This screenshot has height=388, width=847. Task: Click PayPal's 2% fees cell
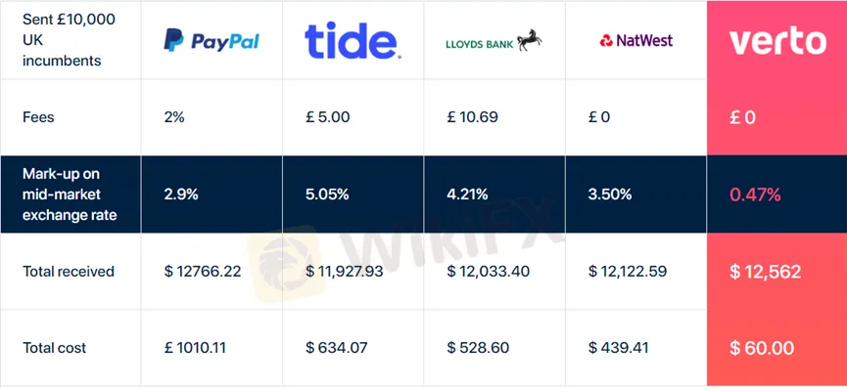pyautogui.click(x=174, y=117)
